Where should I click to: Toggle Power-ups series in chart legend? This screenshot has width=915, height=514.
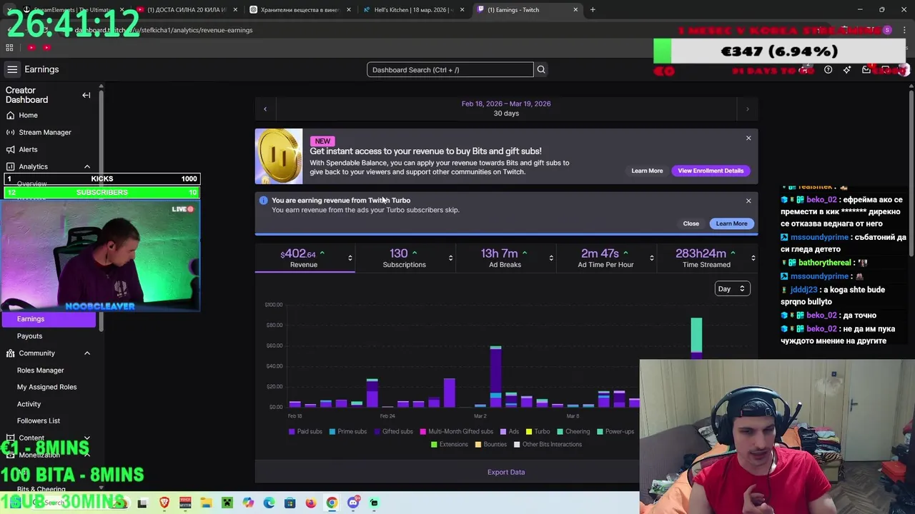click(615, 431)
